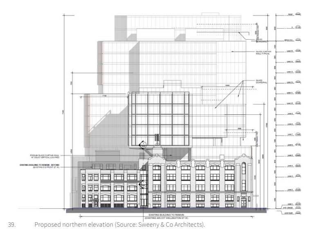This screenshot has height=243, width=328.
Task: Select the 'Level 7' elevation label
Action: click(290, 134)
